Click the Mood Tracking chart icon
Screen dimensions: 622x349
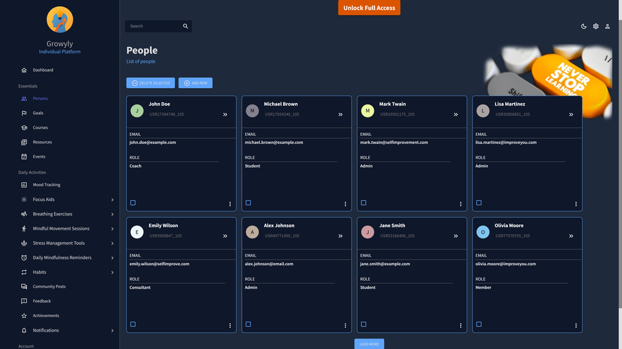coord(24,184)
